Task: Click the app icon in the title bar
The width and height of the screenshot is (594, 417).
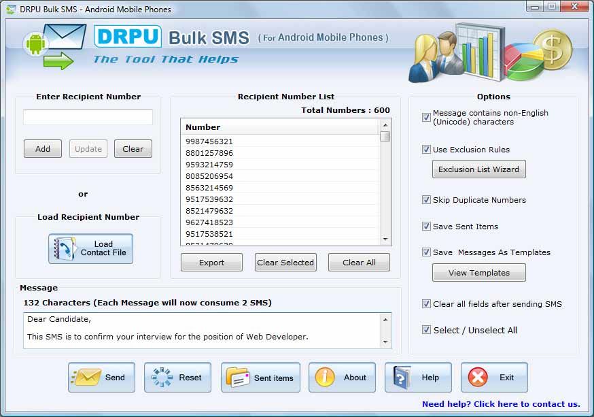Action: pos(12,9)
